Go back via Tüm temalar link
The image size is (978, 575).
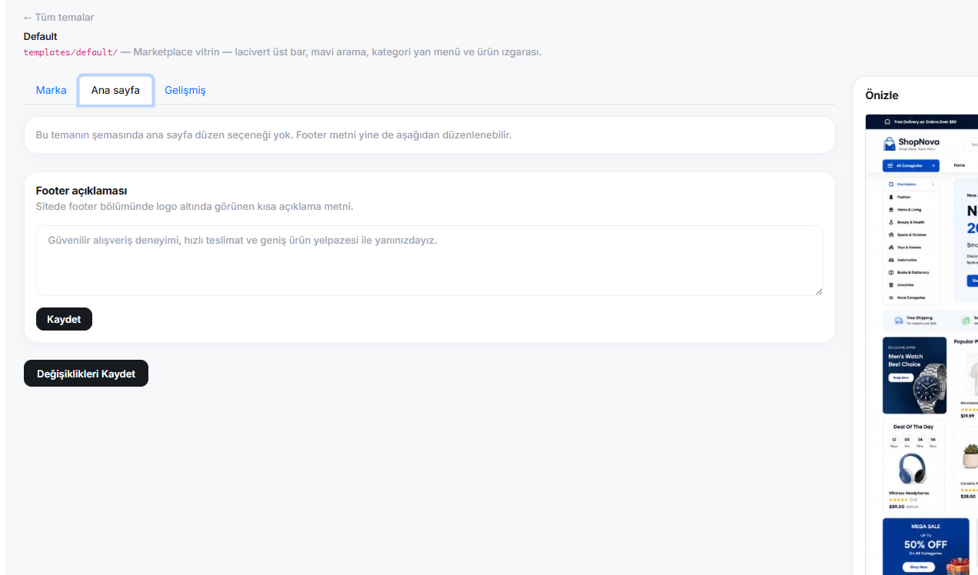coord(59,17)
